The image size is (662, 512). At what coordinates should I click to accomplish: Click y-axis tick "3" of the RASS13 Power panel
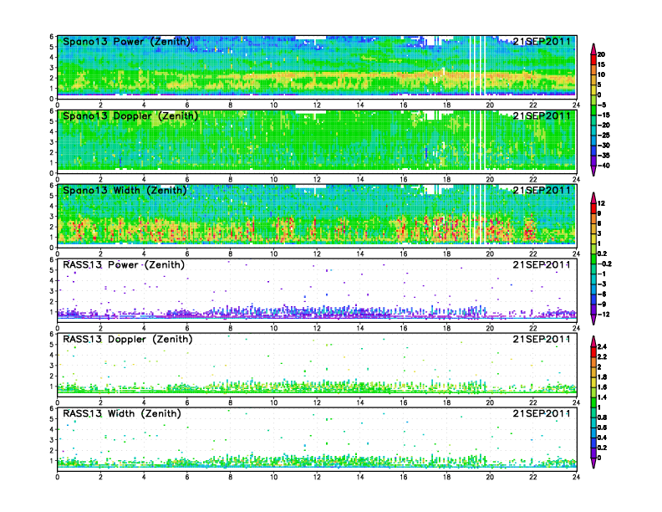(52, 291)
